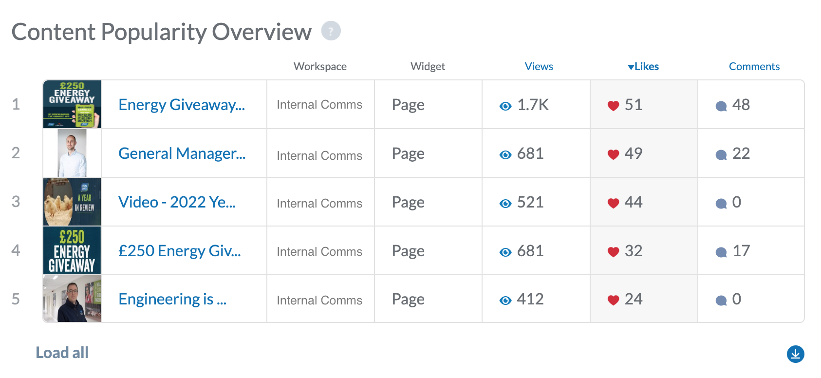821x378 pixels.
Task: Click eye icon beside 412 views
Action: (x=505, y=301)
